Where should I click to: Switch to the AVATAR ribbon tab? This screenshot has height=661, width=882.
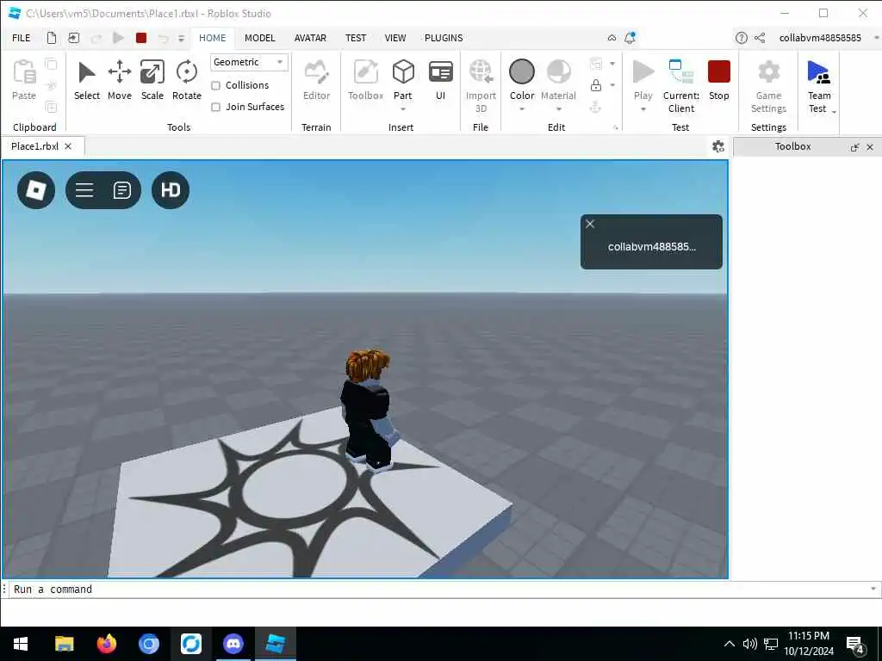[310, 38]
